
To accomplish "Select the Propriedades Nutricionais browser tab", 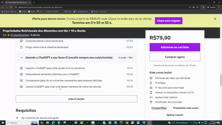I will [18, 2].
